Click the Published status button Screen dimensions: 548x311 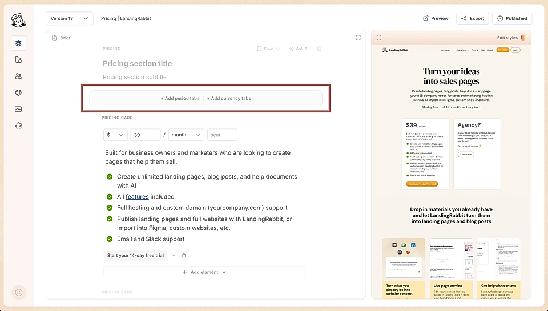click(512, 18)
